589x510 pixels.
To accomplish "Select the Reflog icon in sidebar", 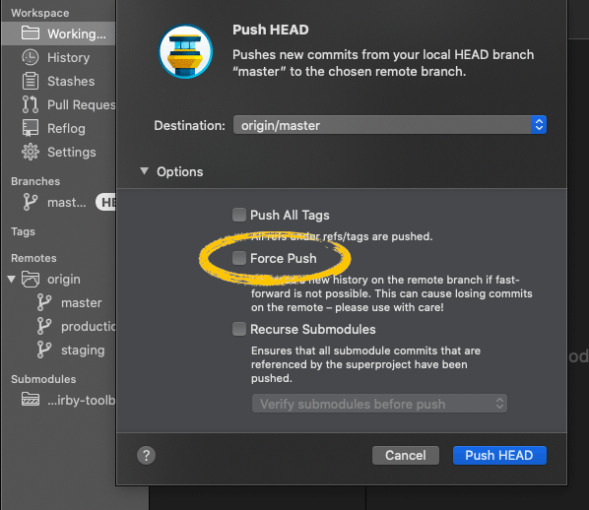I will [31, 128].
